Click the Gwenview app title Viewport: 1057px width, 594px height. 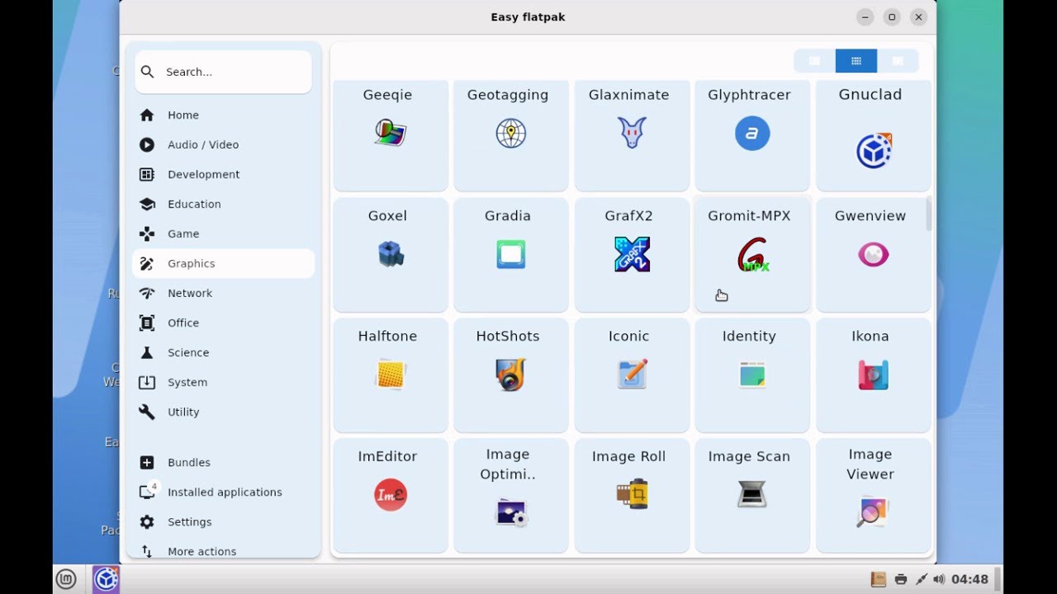[870, 215]
